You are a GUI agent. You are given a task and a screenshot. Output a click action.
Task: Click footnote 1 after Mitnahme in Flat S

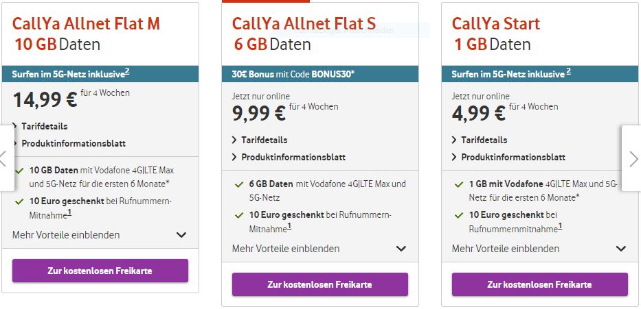[290, 227]
